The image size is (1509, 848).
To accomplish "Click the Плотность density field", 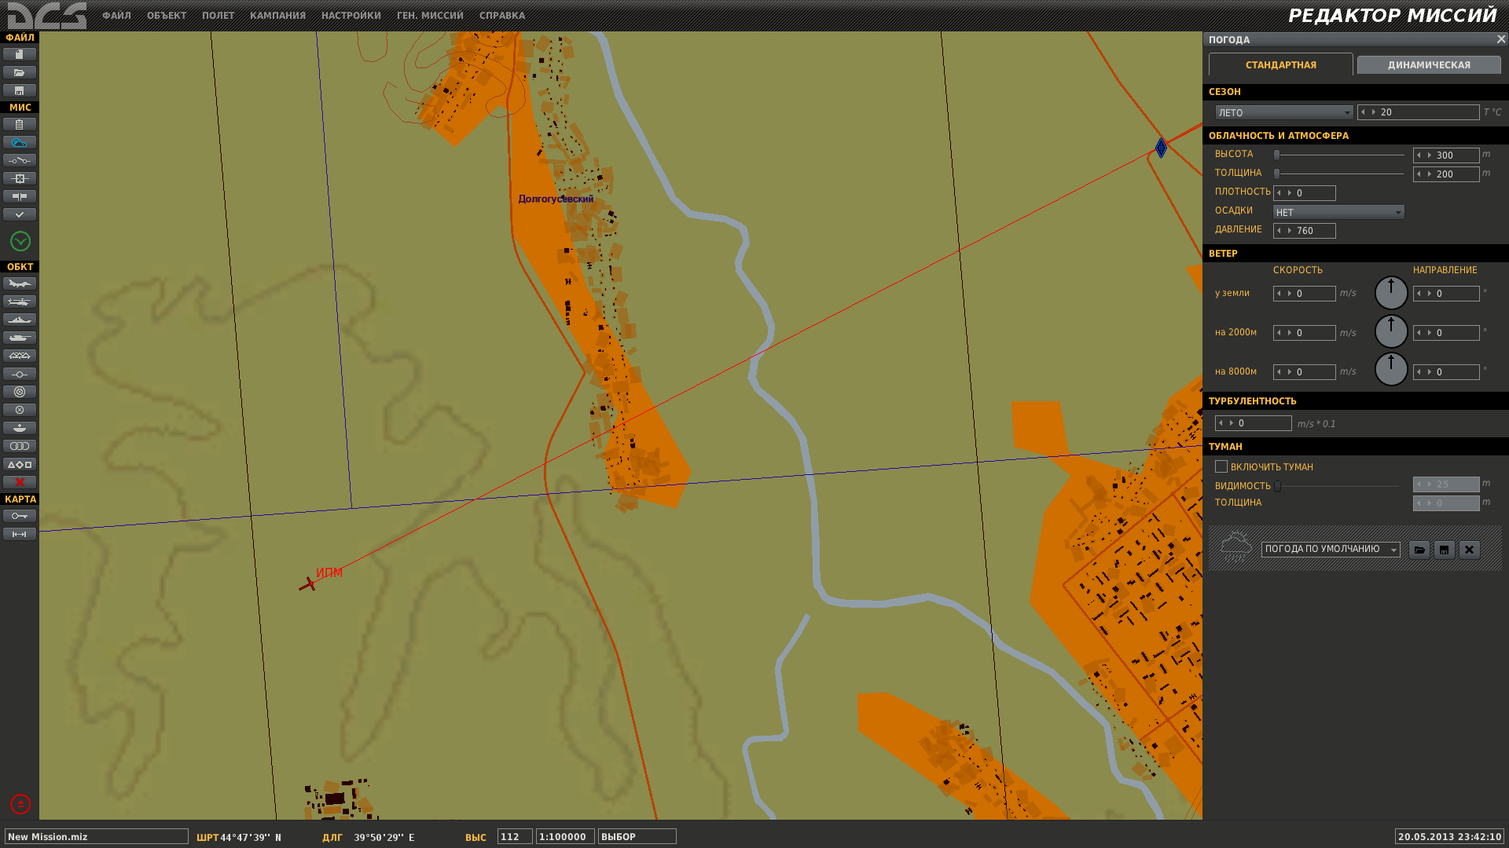I will (x=1305, y=193).
